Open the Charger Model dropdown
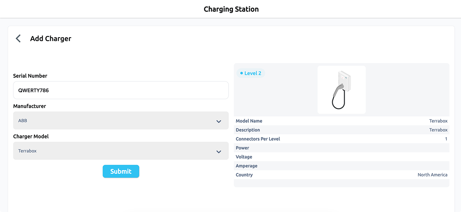 115,151
